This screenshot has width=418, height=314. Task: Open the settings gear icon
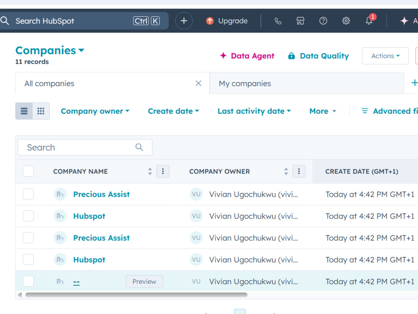click(x=346, y=21)
